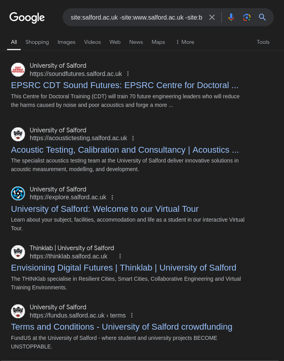Viewport: 284px width, 361px height.
Task: Click the Google logo
Action: [x=27, y=17]
